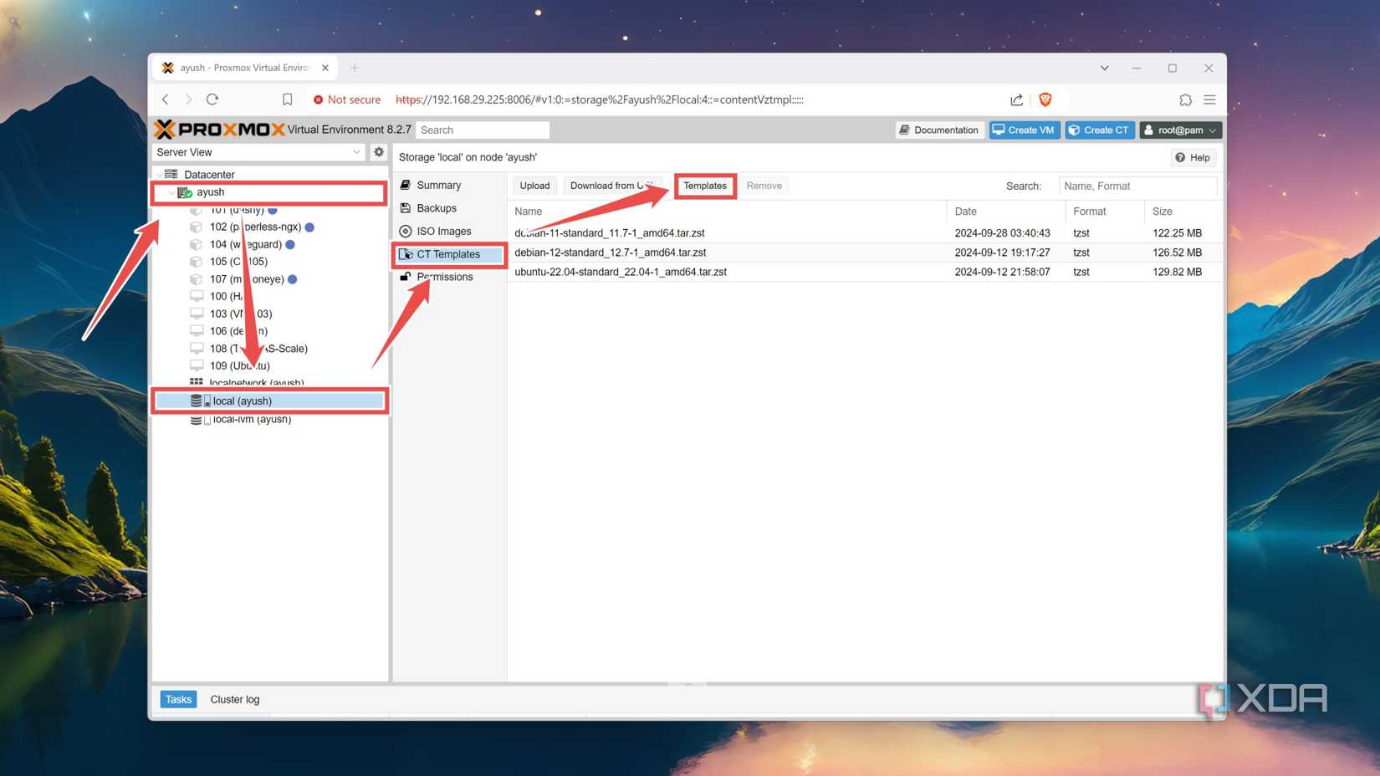Sort by the Format column header
Viewport: 1380px width, 776px height.
[x=1104, y=212]
